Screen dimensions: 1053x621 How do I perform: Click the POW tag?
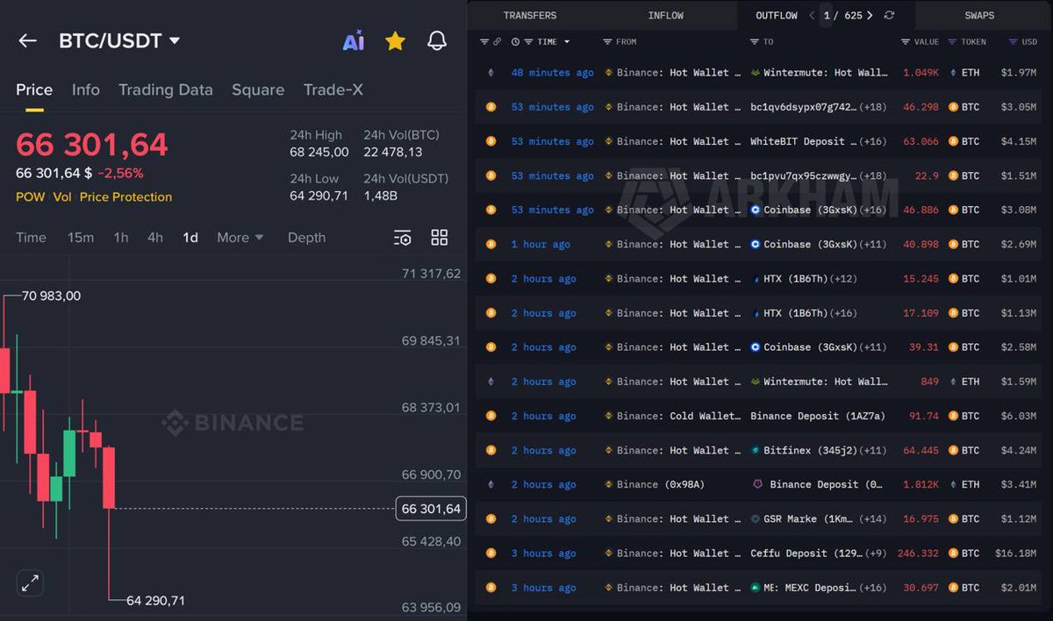click(x=31, y=196)
